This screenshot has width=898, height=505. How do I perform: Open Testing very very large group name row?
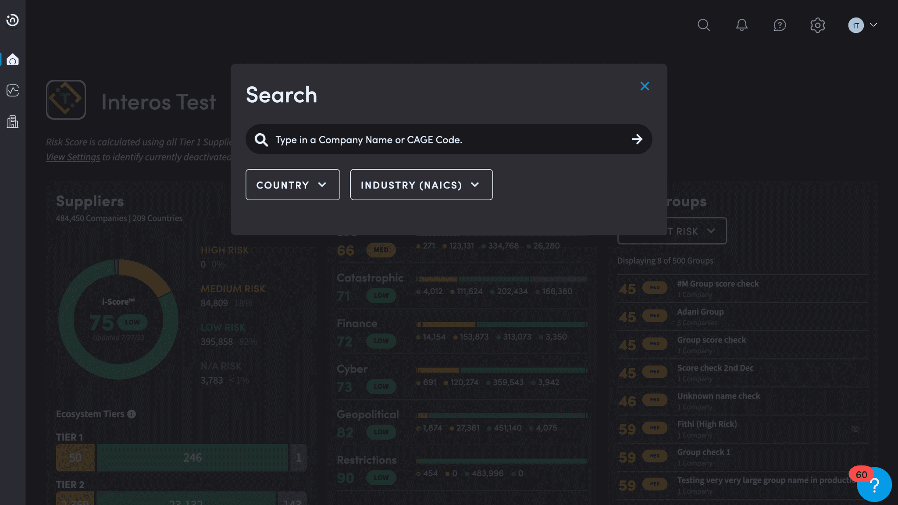click(x=743, y=485)
